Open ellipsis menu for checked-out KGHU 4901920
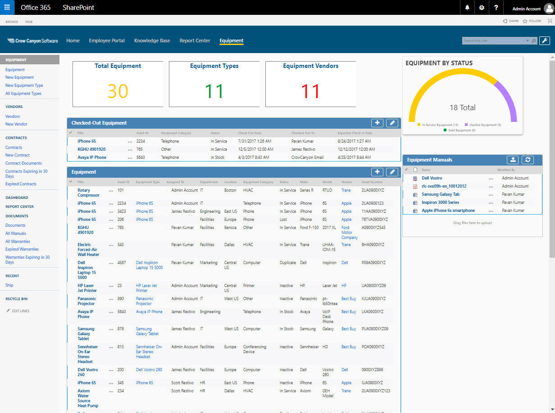This screenshot has width=555, height=413. [130, 149]
